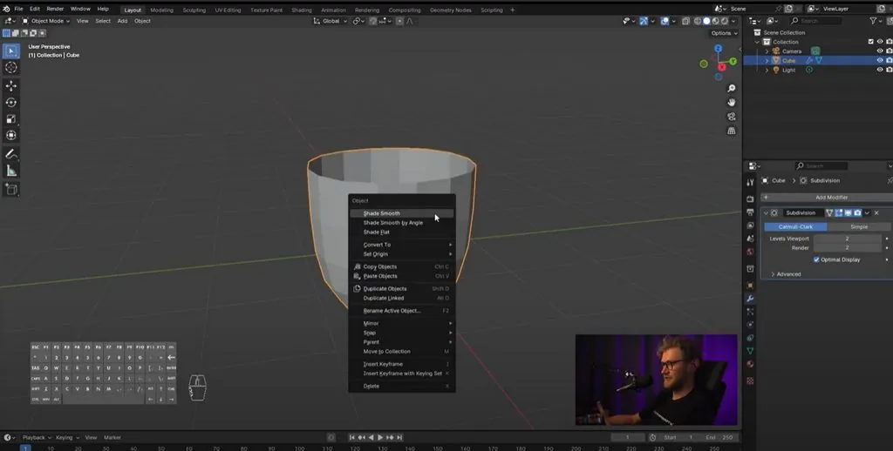Expand the Camera tree item

click(x=767, y=51)
